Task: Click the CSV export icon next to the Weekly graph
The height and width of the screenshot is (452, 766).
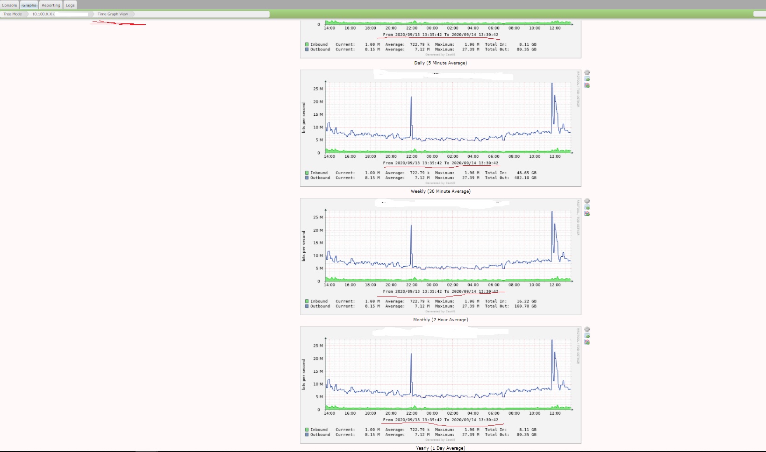Action: [x=587, y=79]
